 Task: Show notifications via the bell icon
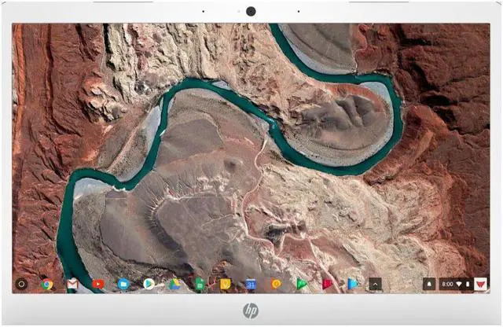tap(429, 284)
